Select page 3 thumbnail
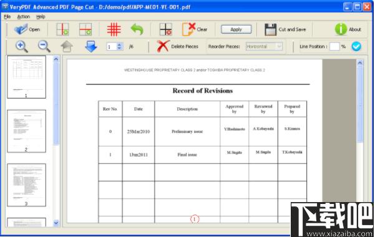 click(26, 185)
